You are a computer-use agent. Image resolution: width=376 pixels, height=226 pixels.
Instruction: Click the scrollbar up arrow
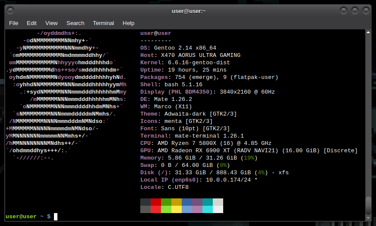click(368, 32)
